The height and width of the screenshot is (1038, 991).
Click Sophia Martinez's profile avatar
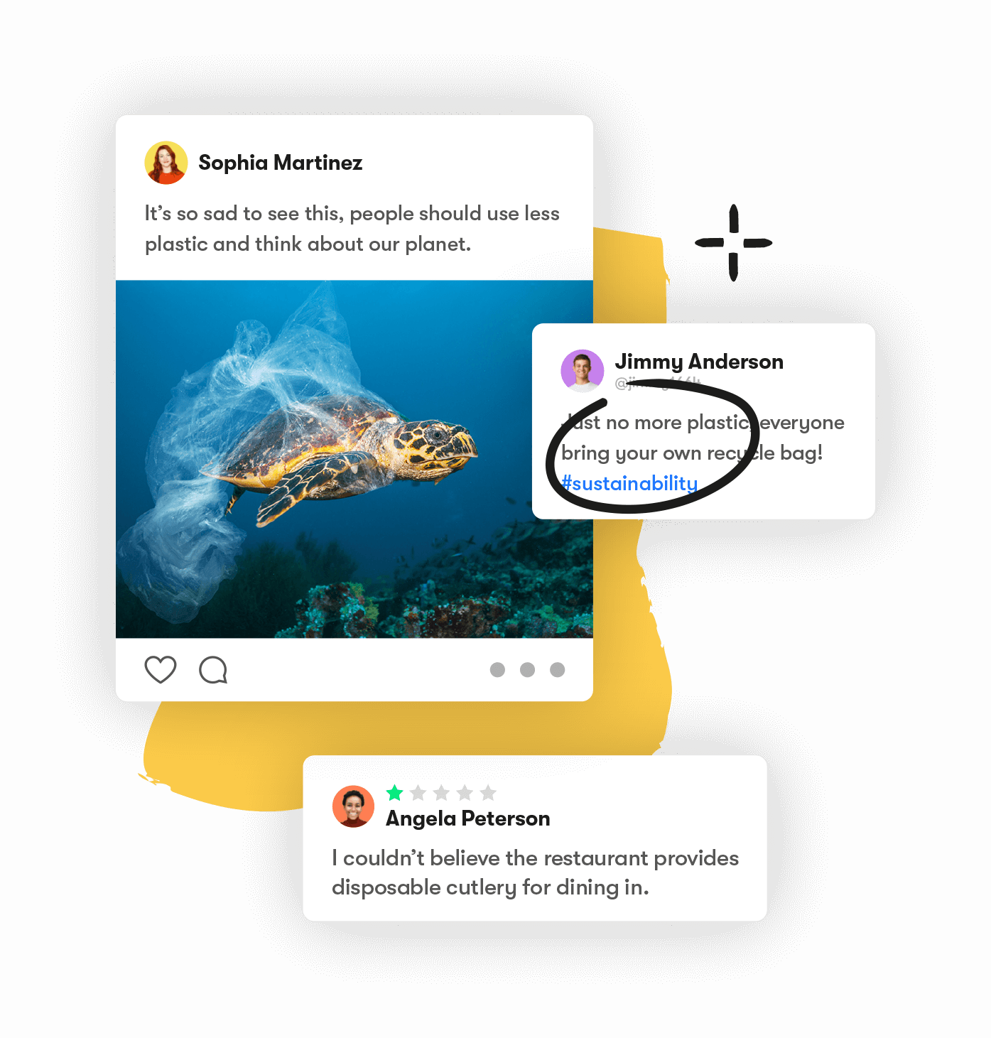tap(166, 163)
